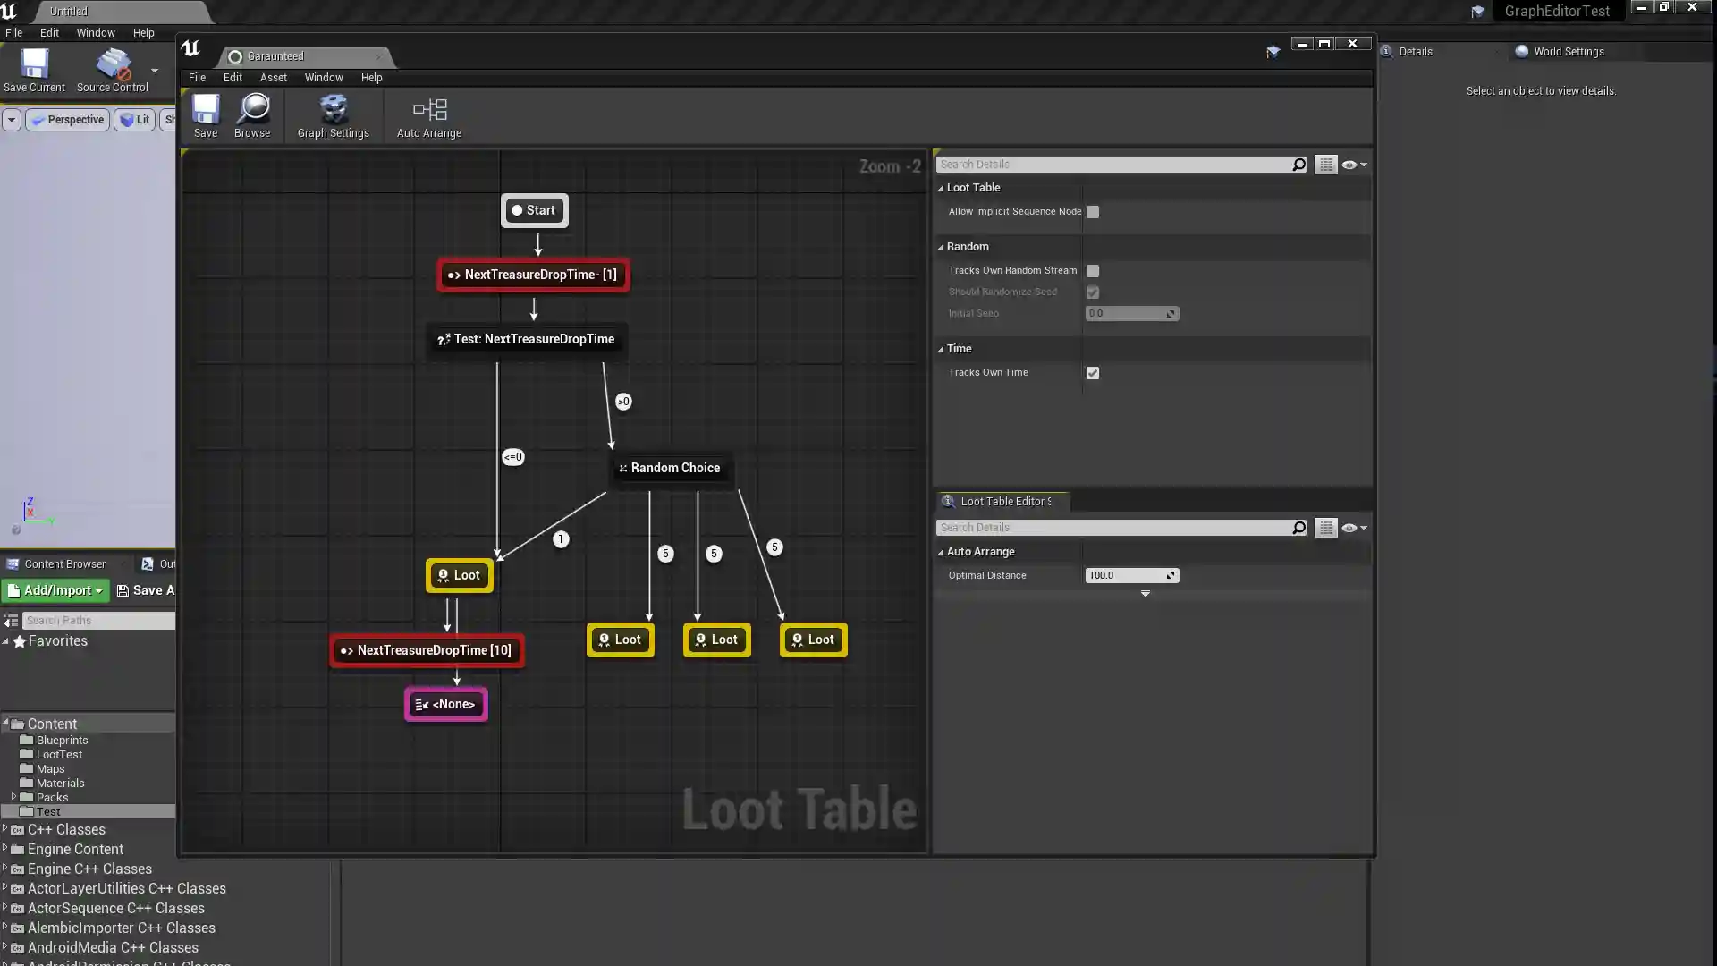
Task: Select the Start node in the graph
Action: [534, 211]
